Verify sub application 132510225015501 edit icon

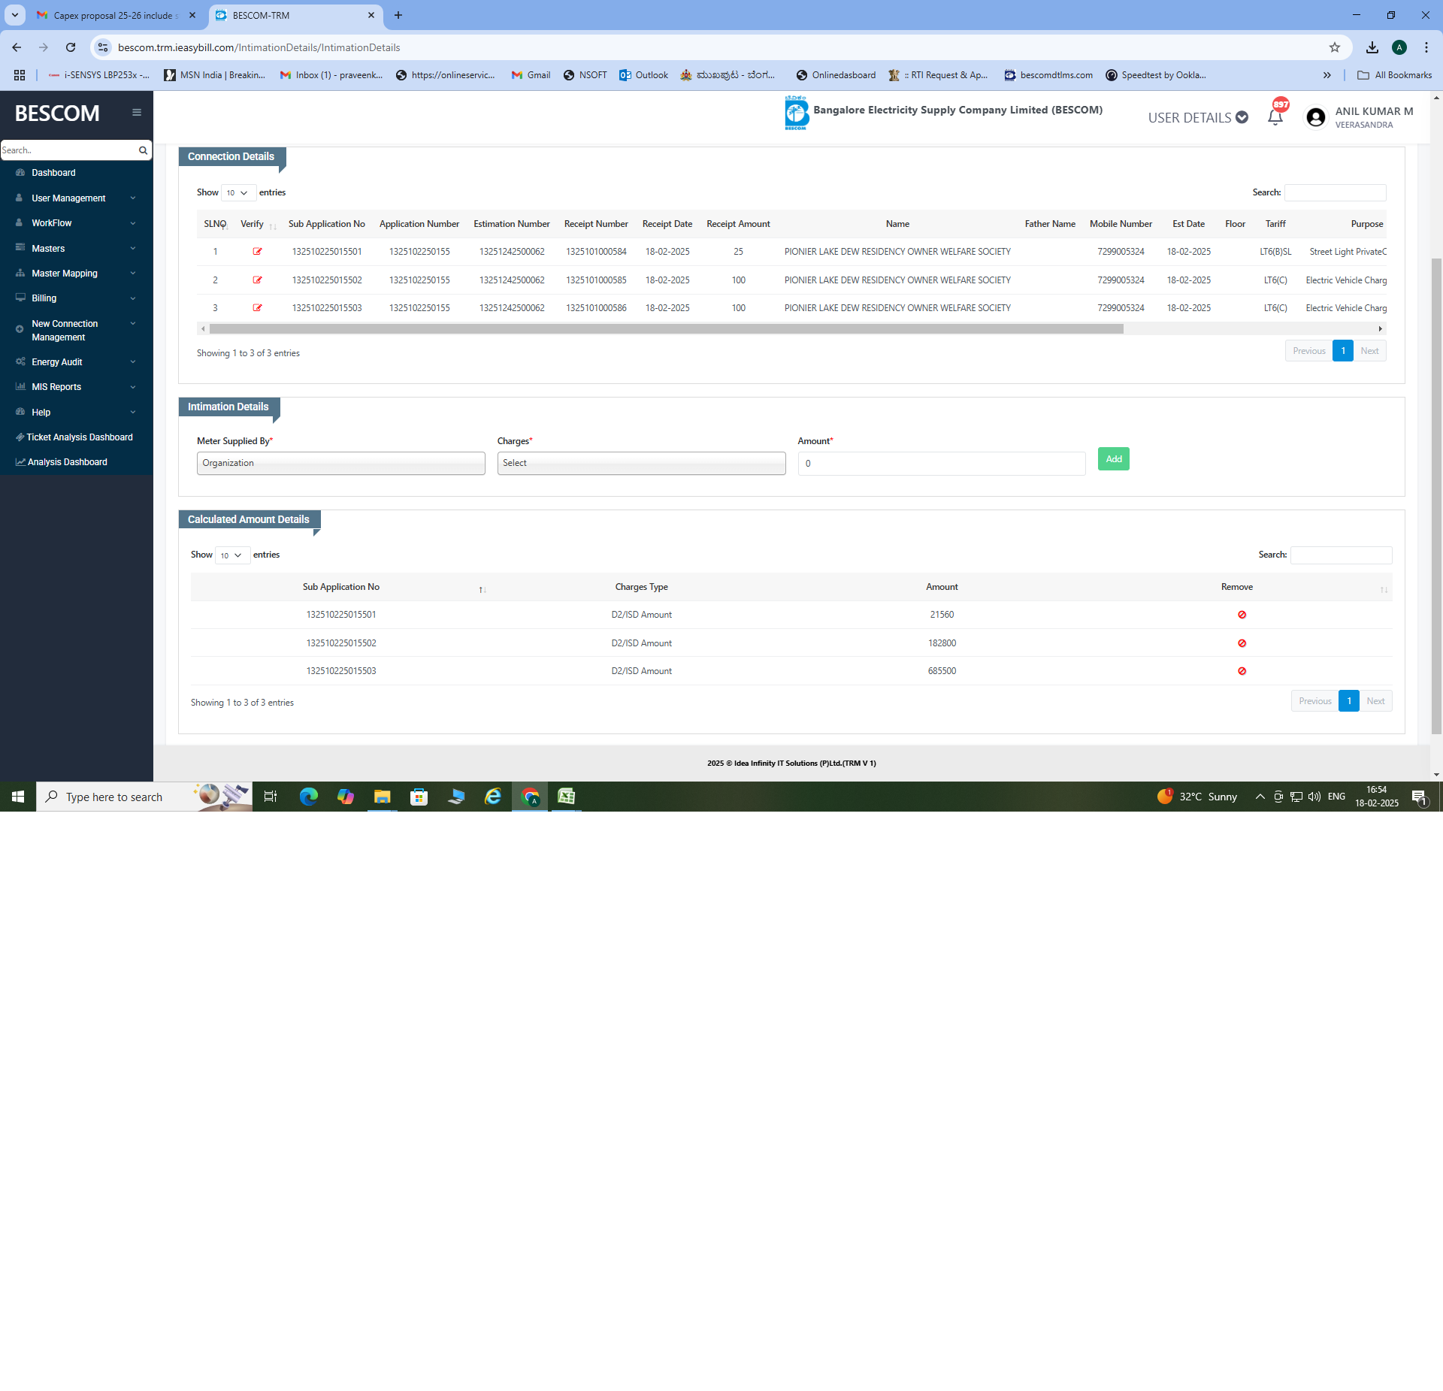coord(258,252)
